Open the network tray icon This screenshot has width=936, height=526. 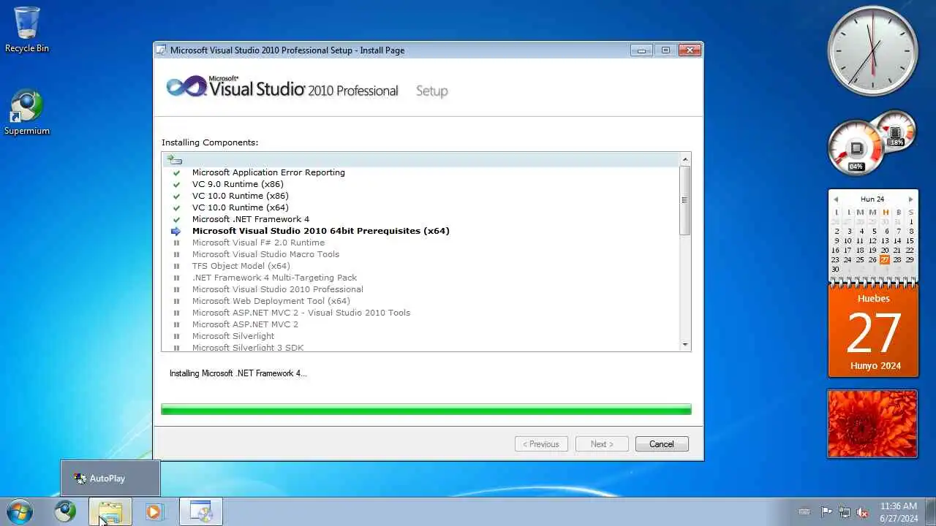pos(845,512)
